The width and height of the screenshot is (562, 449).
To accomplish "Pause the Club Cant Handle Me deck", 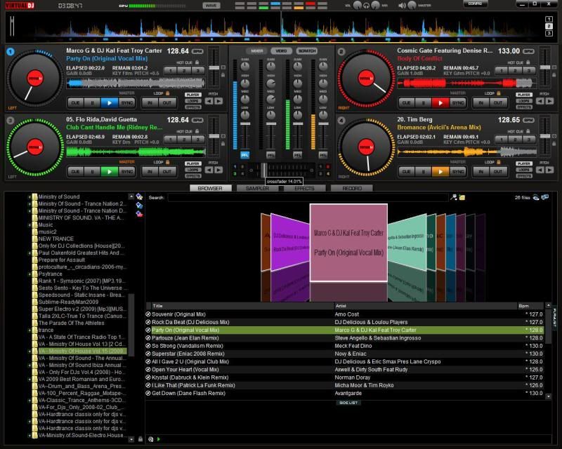I will (93, 172).
